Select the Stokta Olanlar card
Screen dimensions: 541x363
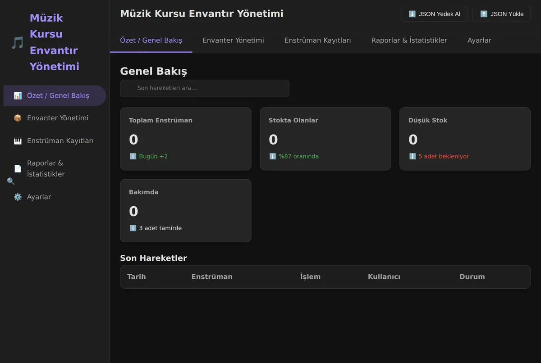(325, 139)
